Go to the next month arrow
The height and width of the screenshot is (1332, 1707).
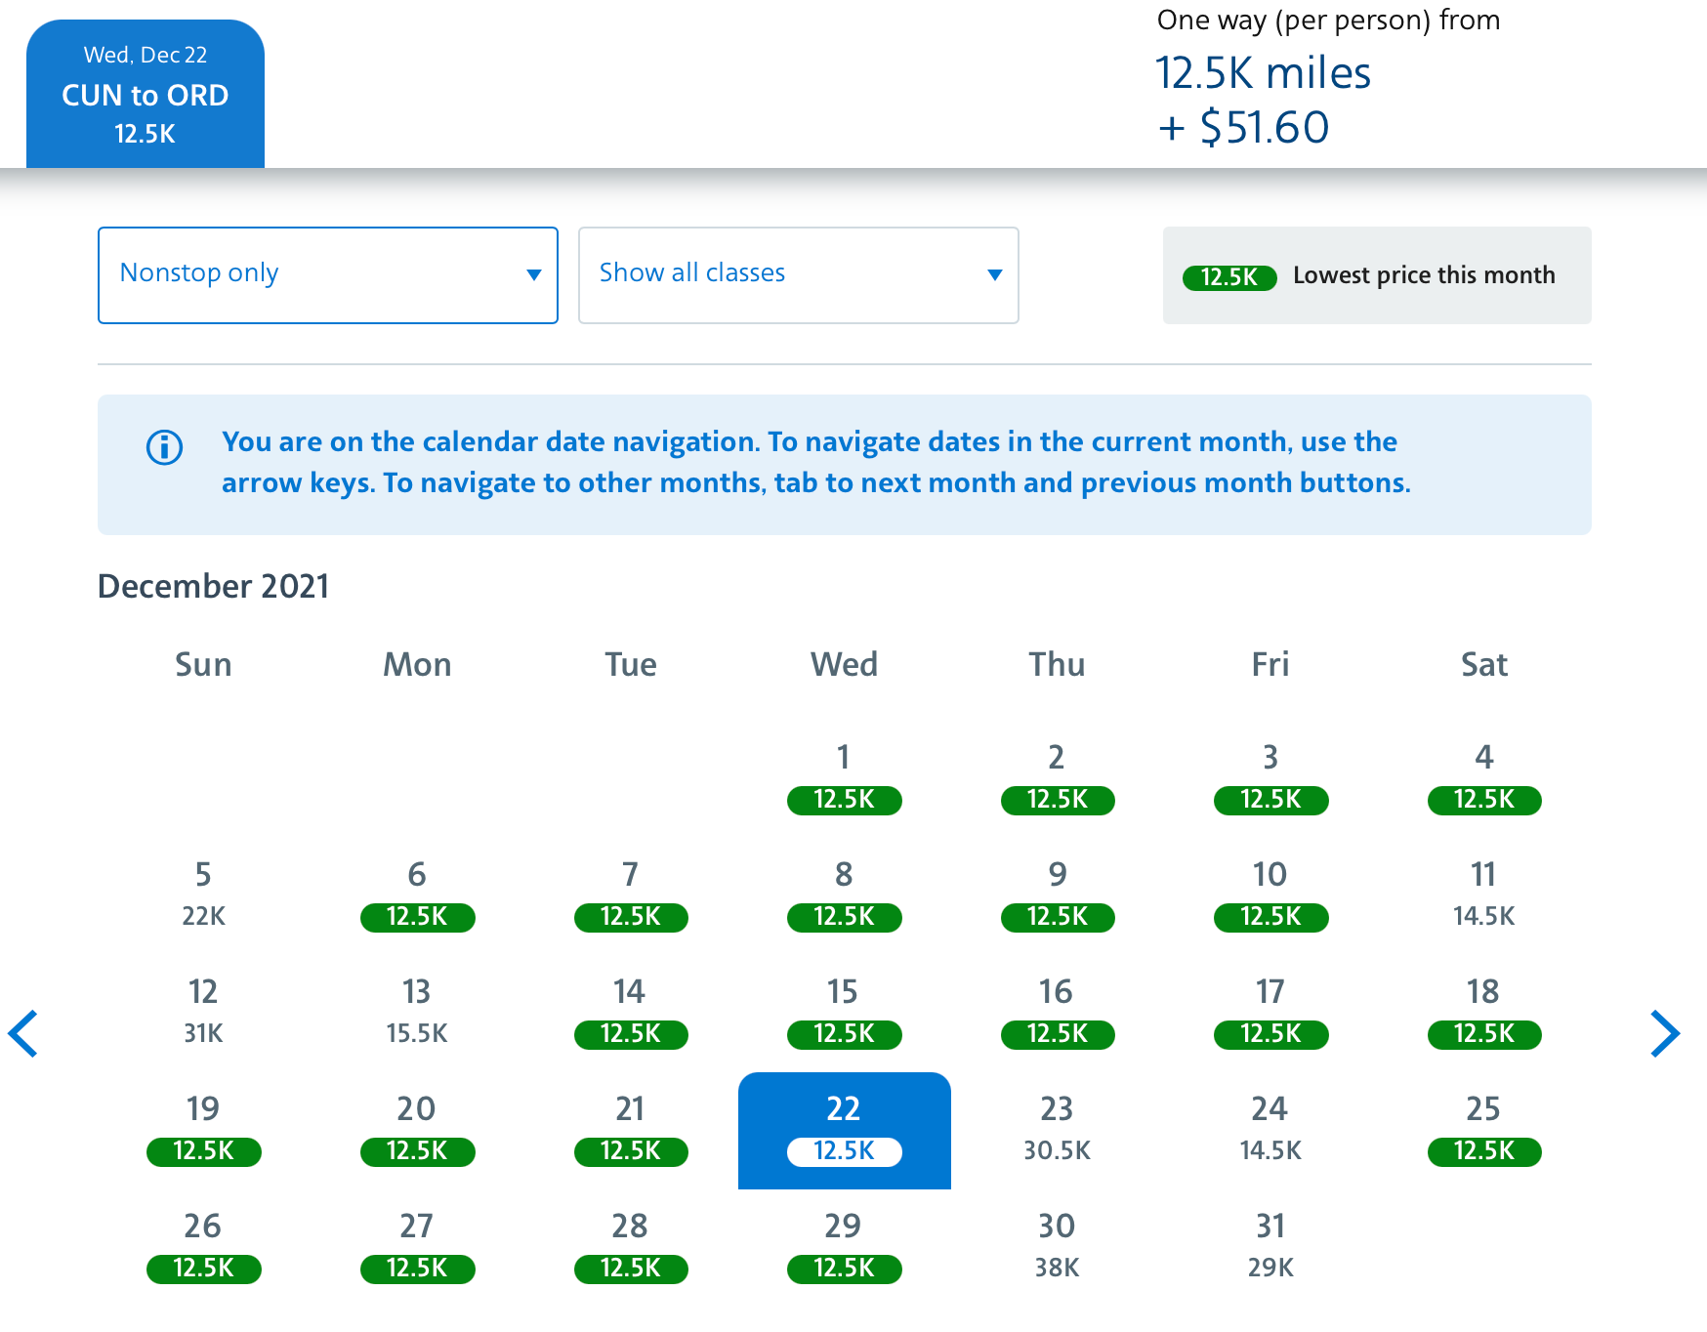1664,1033
